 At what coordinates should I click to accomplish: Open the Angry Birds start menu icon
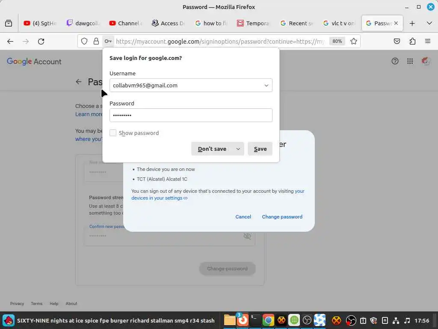(9, 320)
